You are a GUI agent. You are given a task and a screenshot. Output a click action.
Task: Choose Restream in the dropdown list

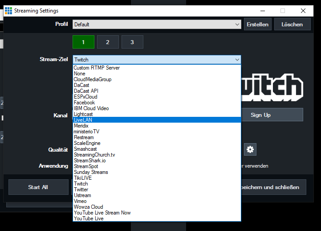point(84,137)
